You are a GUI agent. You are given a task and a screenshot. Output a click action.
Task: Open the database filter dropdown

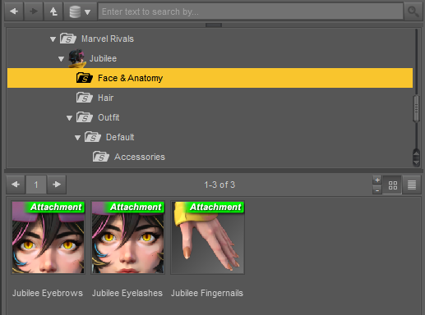tap(80, 11)
